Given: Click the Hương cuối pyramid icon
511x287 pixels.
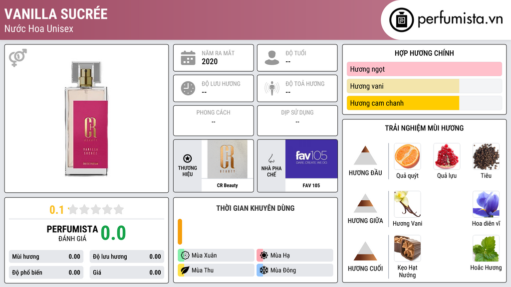Looking at the screenshot, I should [365, 251].
